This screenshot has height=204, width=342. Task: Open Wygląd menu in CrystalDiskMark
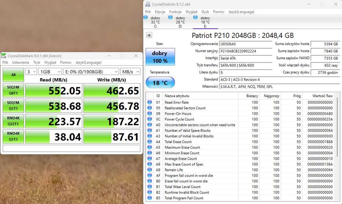click(50, 62)
